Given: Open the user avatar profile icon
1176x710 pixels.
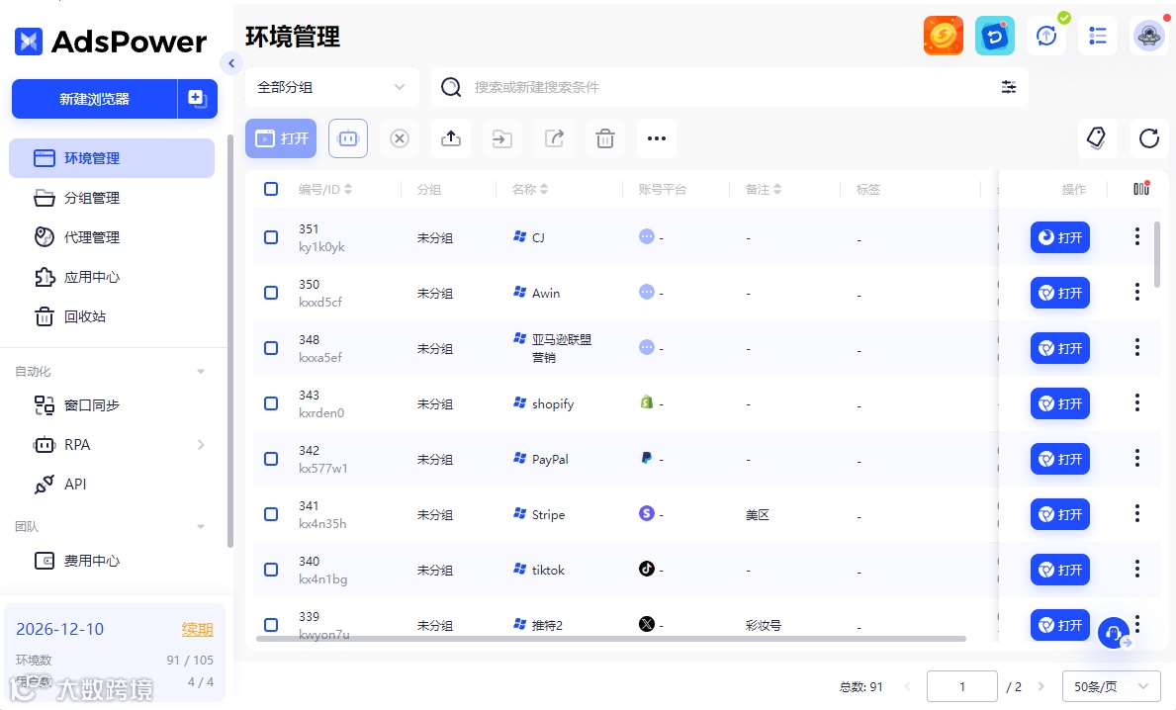Looking at the screenshot, I should coord(1149,36).
